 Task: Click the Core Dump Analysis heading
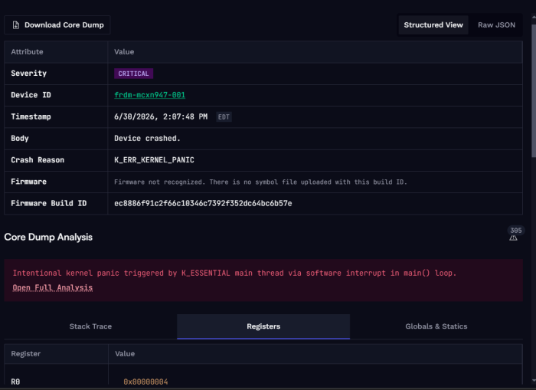pos(48,237)
